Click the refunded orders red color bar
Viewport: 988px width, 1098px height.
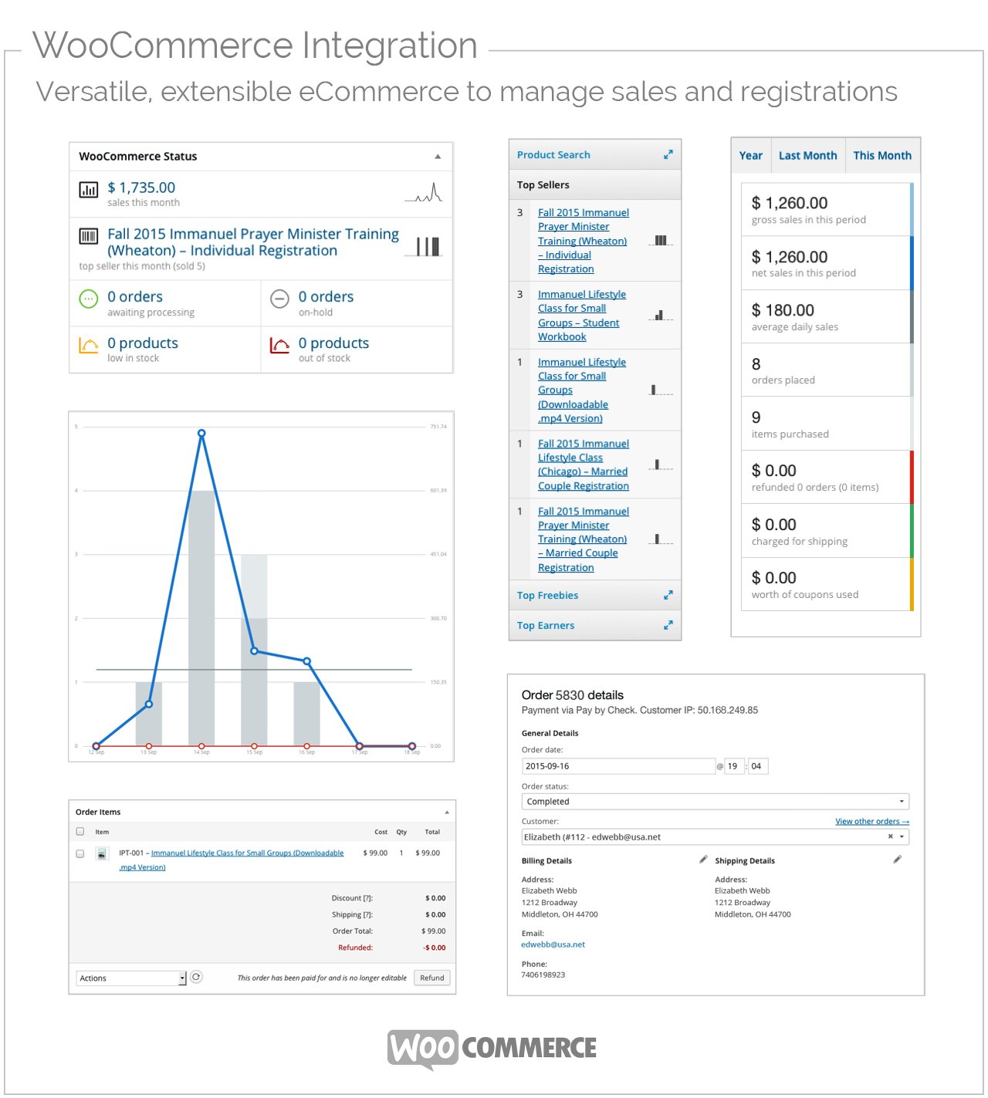click(x=912, y=477)
